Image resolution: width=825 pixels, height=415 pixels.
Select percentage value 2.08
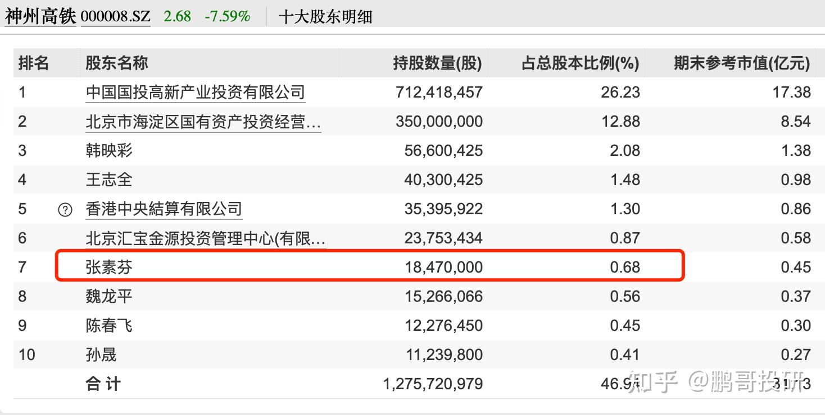[625, 150]
